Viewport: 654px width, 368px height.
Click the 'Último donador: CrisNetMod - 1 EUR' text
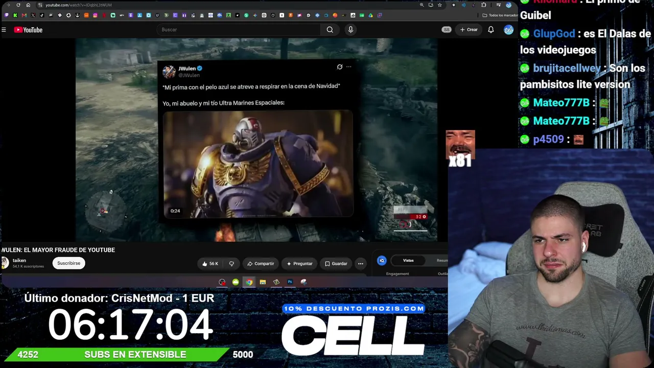tap(119, 298)
